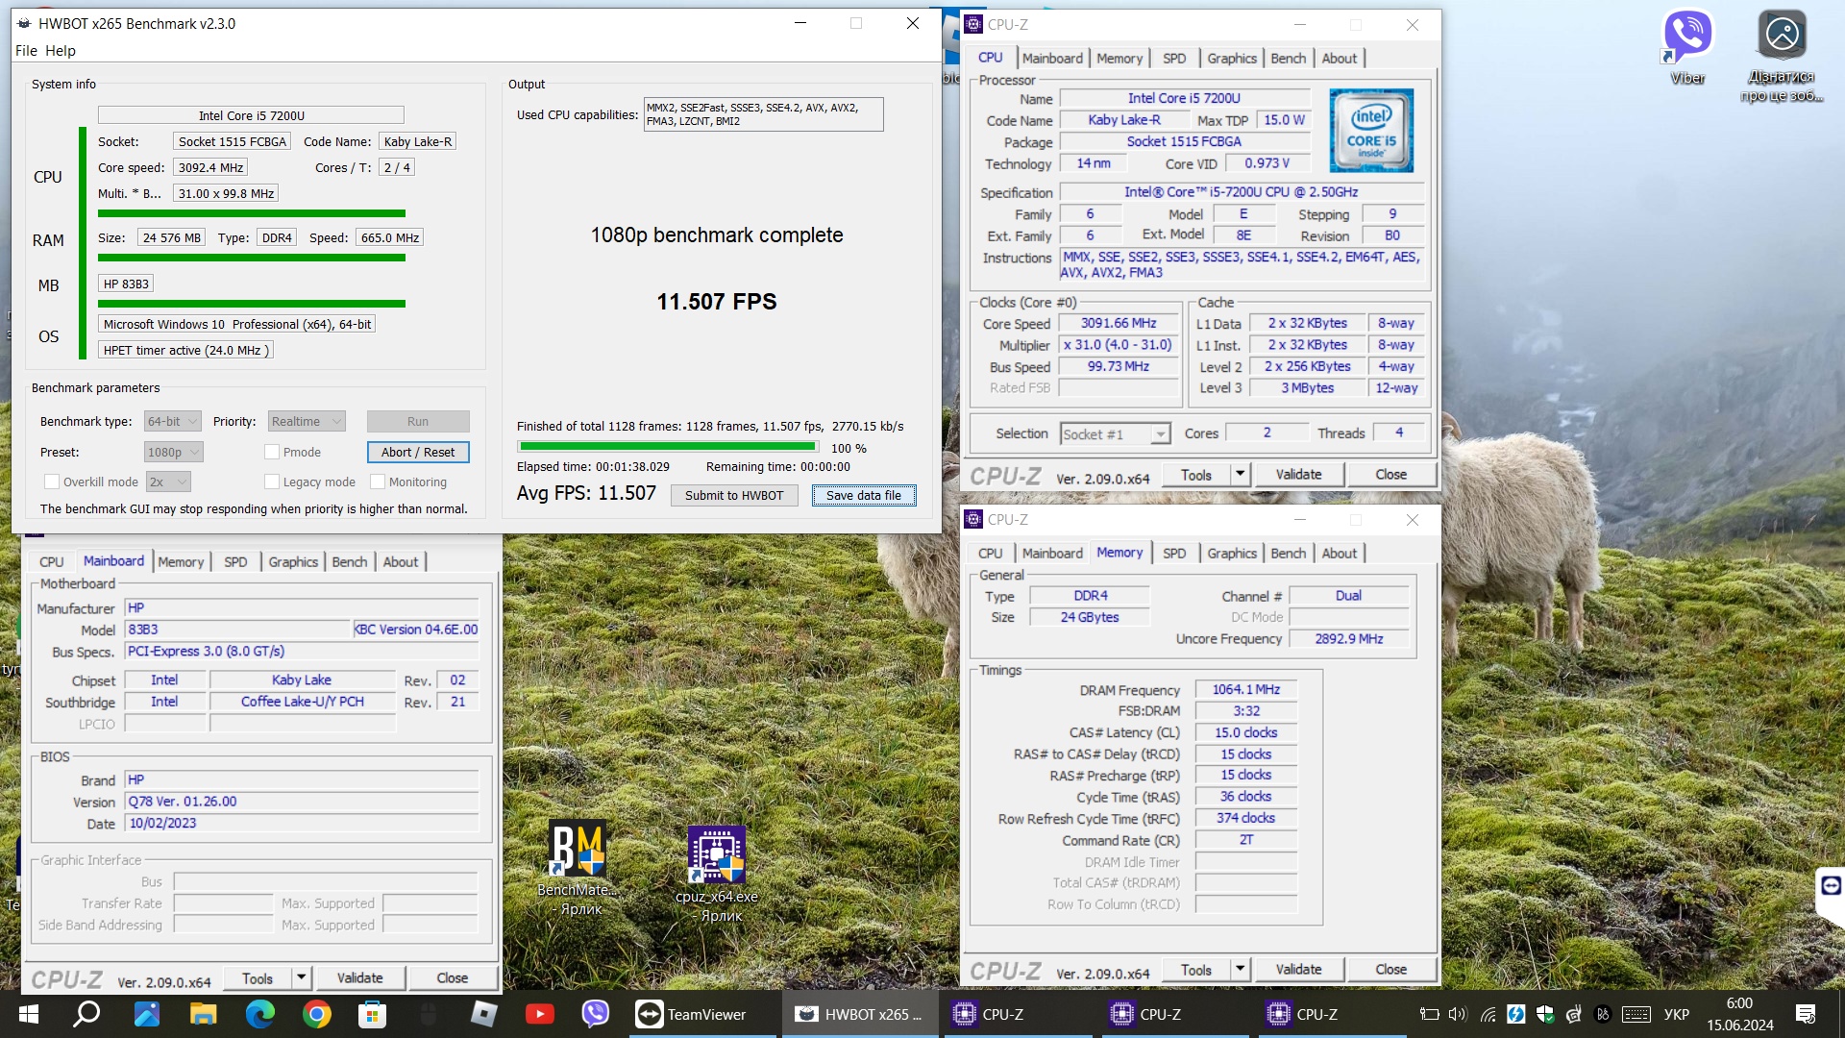
Task: Click the Abort / Reset button
Action: pos(418,452)
